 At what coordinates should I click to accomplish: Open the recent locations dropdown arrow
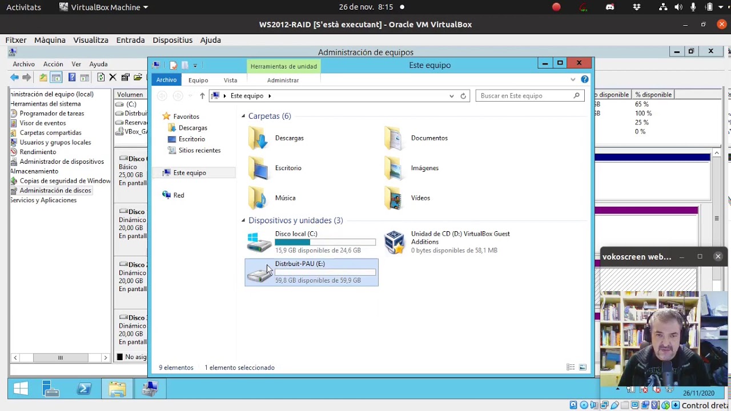click(190, 96)
